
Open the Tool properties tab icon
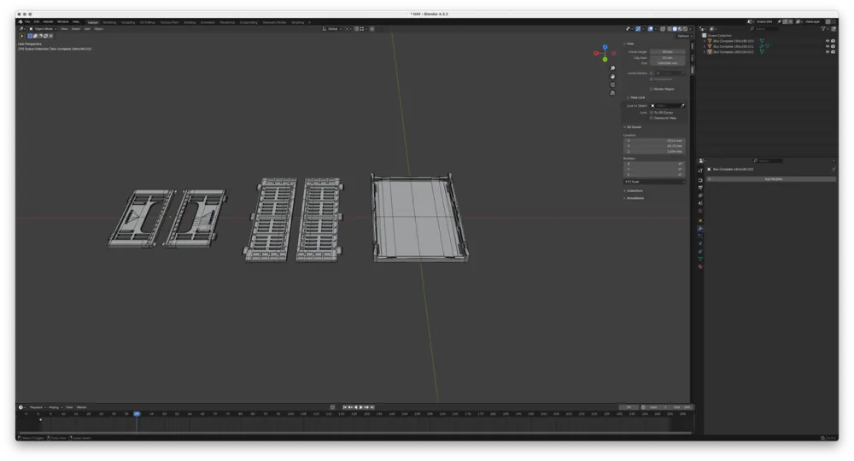[x=700, y=171]
